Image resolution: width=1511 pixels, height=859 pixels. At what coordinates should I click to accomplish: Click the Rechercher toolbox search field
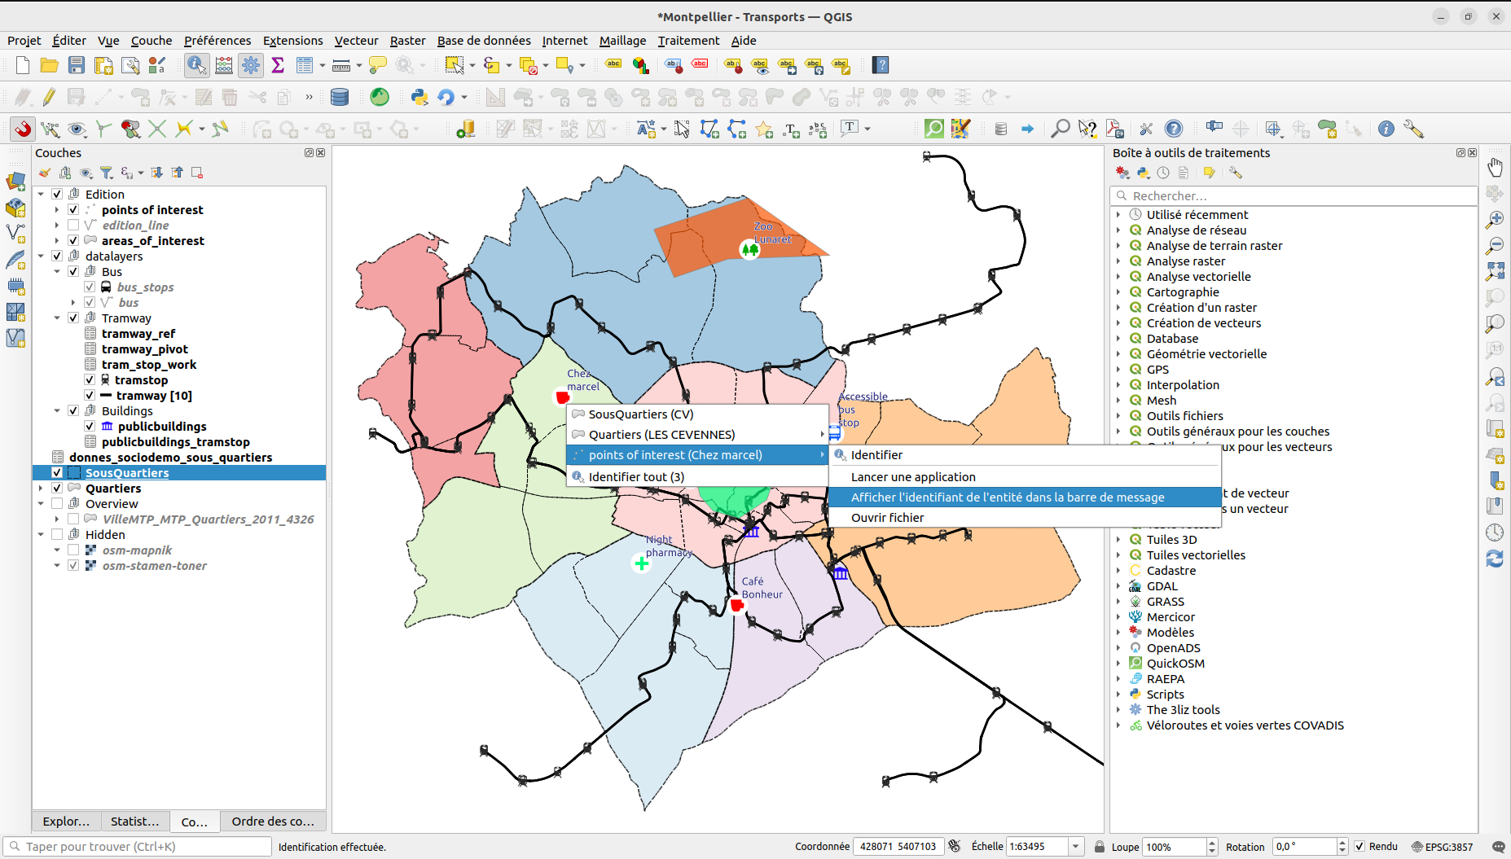(x=1294, y=196)
